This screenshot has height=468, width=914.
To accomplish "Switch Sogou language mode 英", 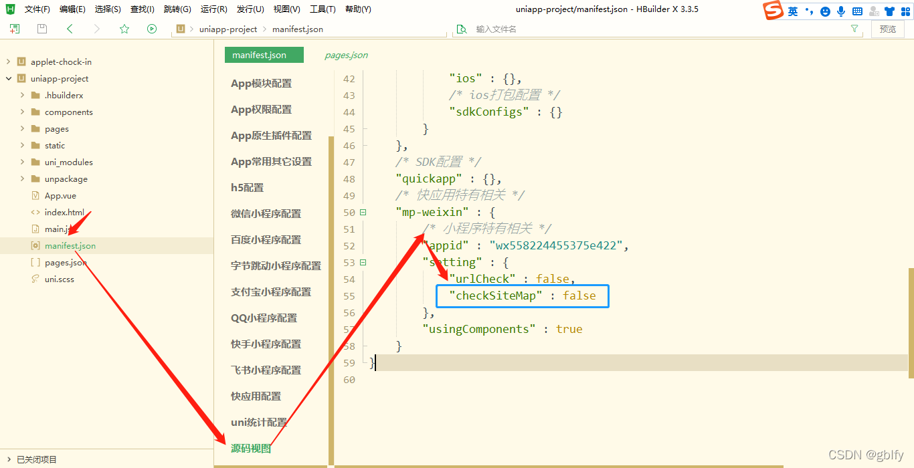I will (x=793, y=11).
